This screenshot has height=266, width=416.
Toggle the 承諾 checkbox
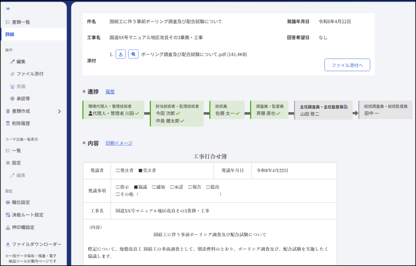pyautogui.click(x=172, y=187)
